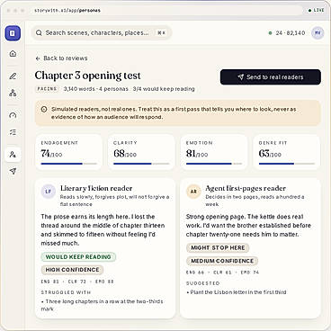
Task: Open the connected nodes icon in sidebar
Action: (13, 93)
